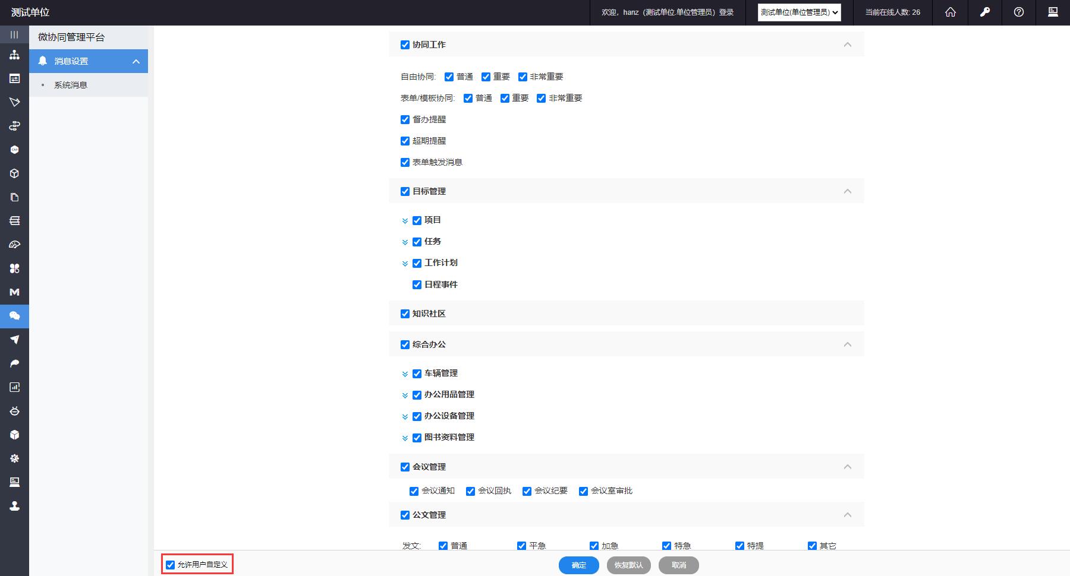This screenshot has width=1070, height=576.
Task: Go to home via the house icon
Action: point(951,12)
